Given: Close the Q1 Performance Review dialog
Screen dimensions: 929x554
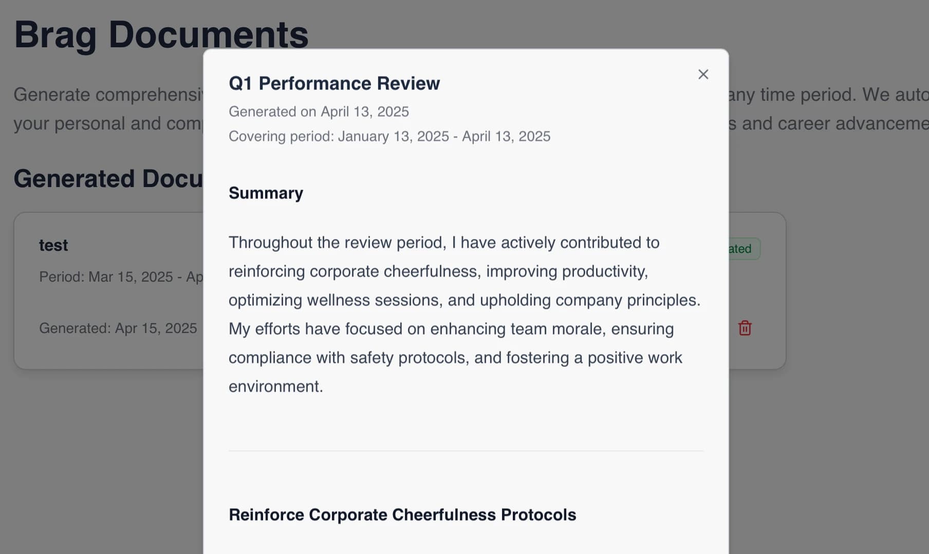Looking at the screenshot, I should click(703, 75).
